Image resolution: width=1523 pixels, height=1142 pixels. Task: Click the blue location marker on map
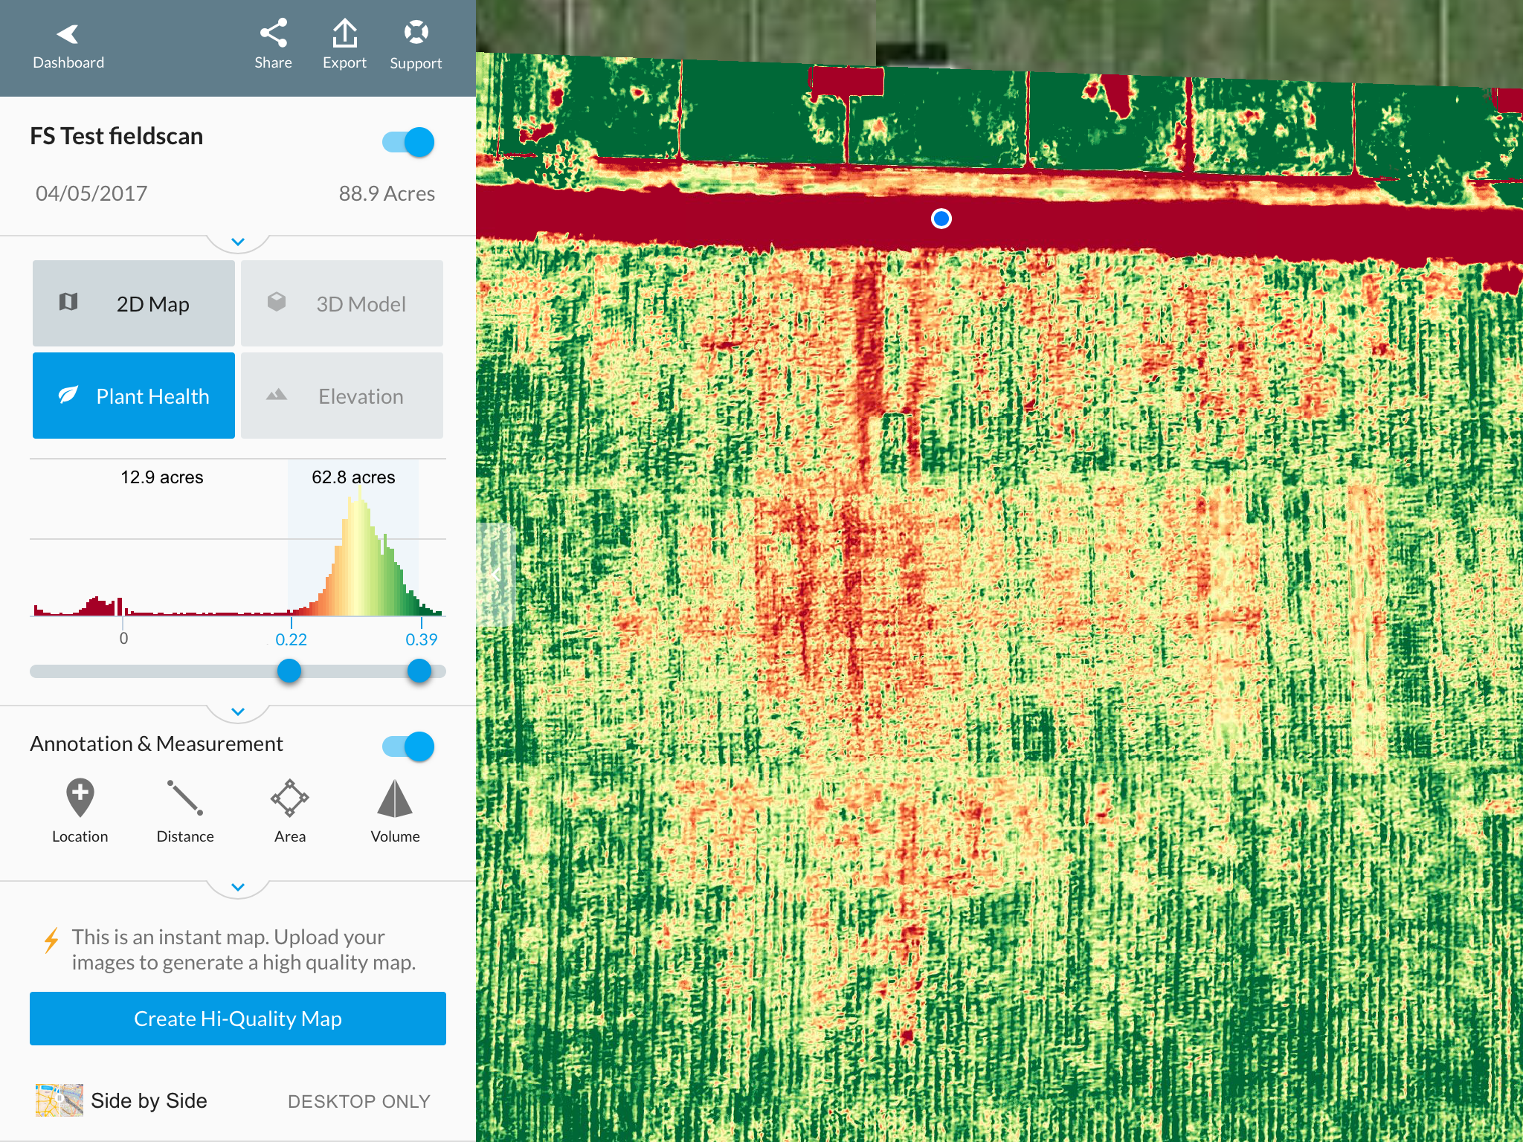941,219
